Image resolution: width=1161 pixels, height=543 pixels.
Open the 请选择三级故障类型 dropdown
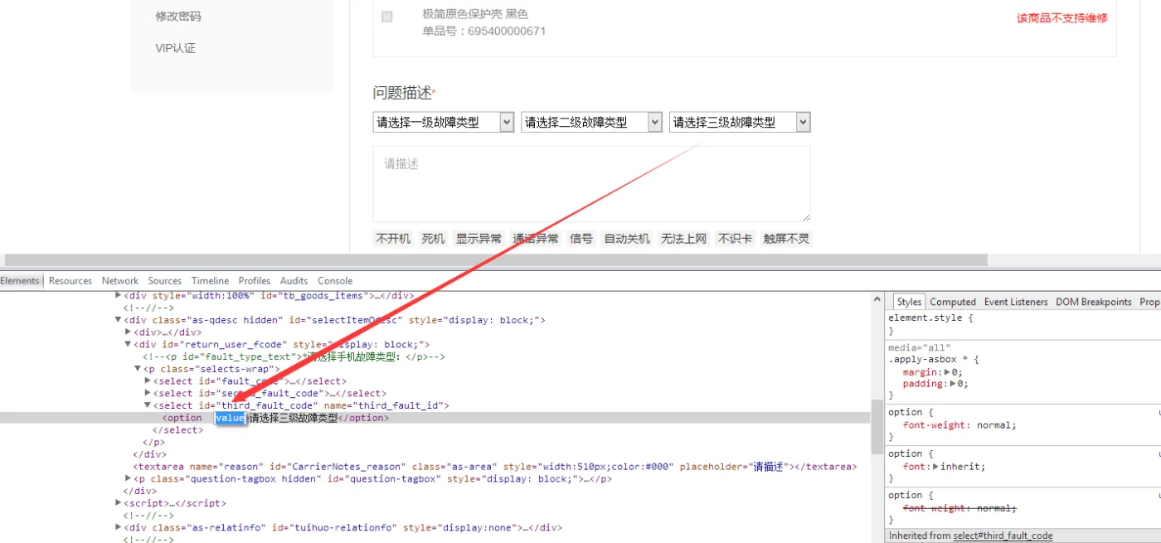point(740,123)
